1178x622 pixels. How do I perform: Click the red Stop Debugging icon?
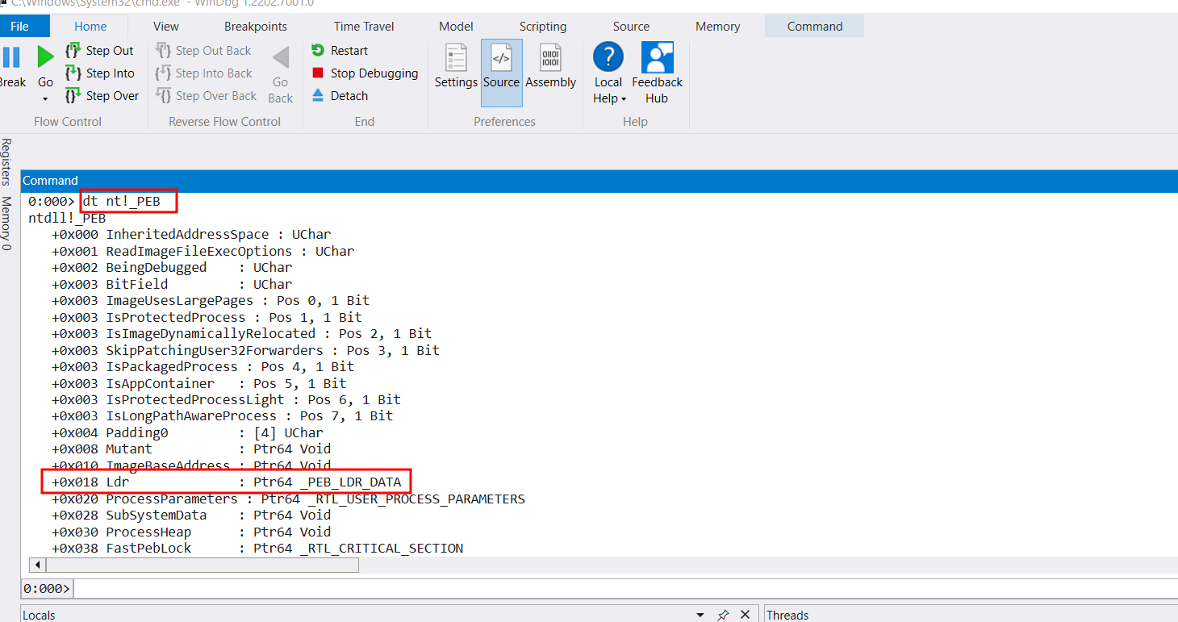pos(318,73)
